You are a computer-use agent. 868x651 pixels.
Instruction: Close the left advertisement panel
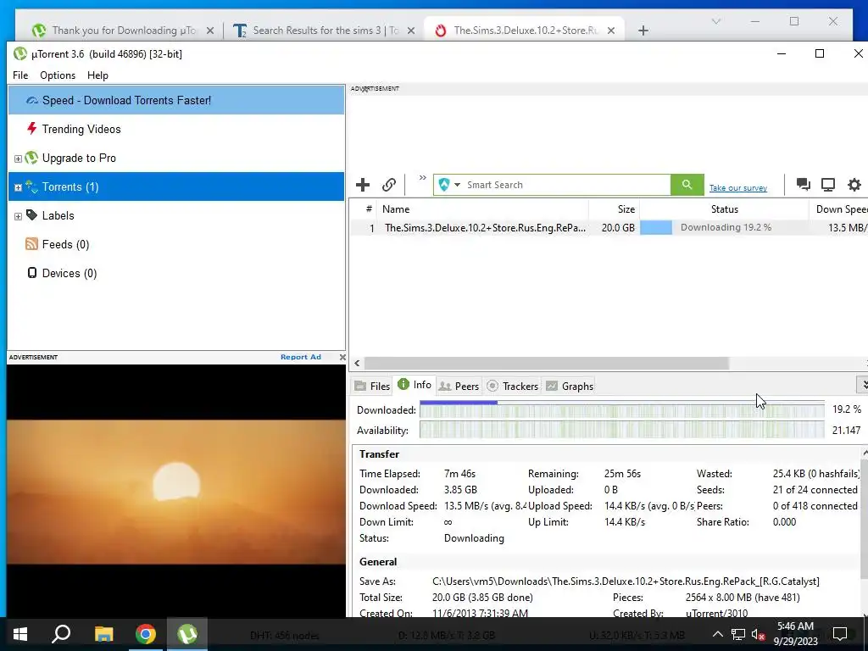(x=342, y=357)
